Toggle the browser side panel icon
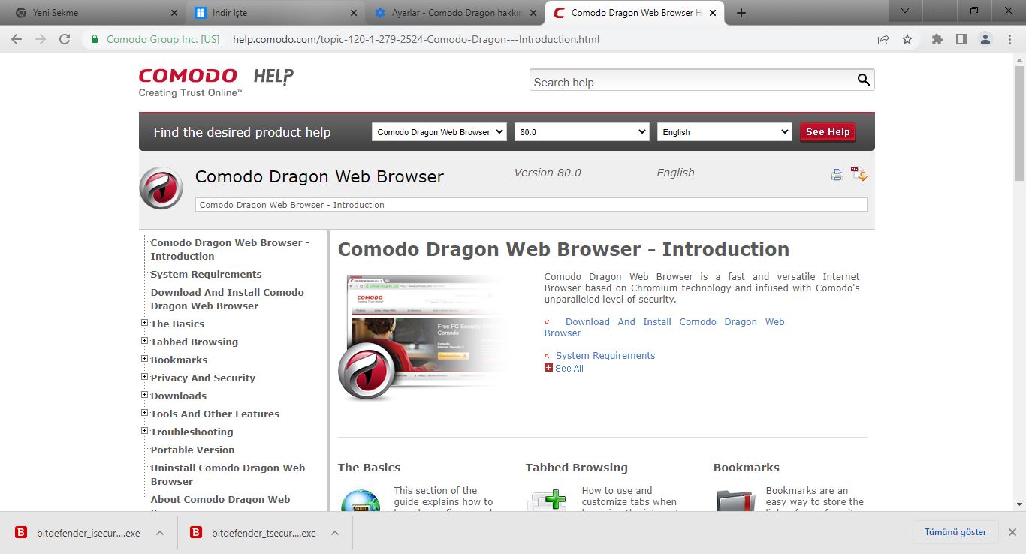This screenshot has height=554, width=1026. click(x=961, y=39)
